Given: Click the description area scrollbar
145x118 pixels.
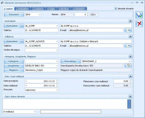Looking at the screenshot, I should click(129, 104).
